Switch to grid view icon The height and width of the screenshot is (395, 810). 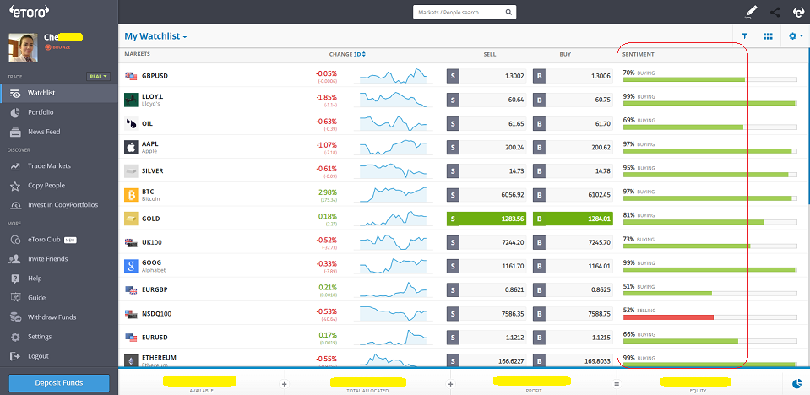click(x=768, y=36)
